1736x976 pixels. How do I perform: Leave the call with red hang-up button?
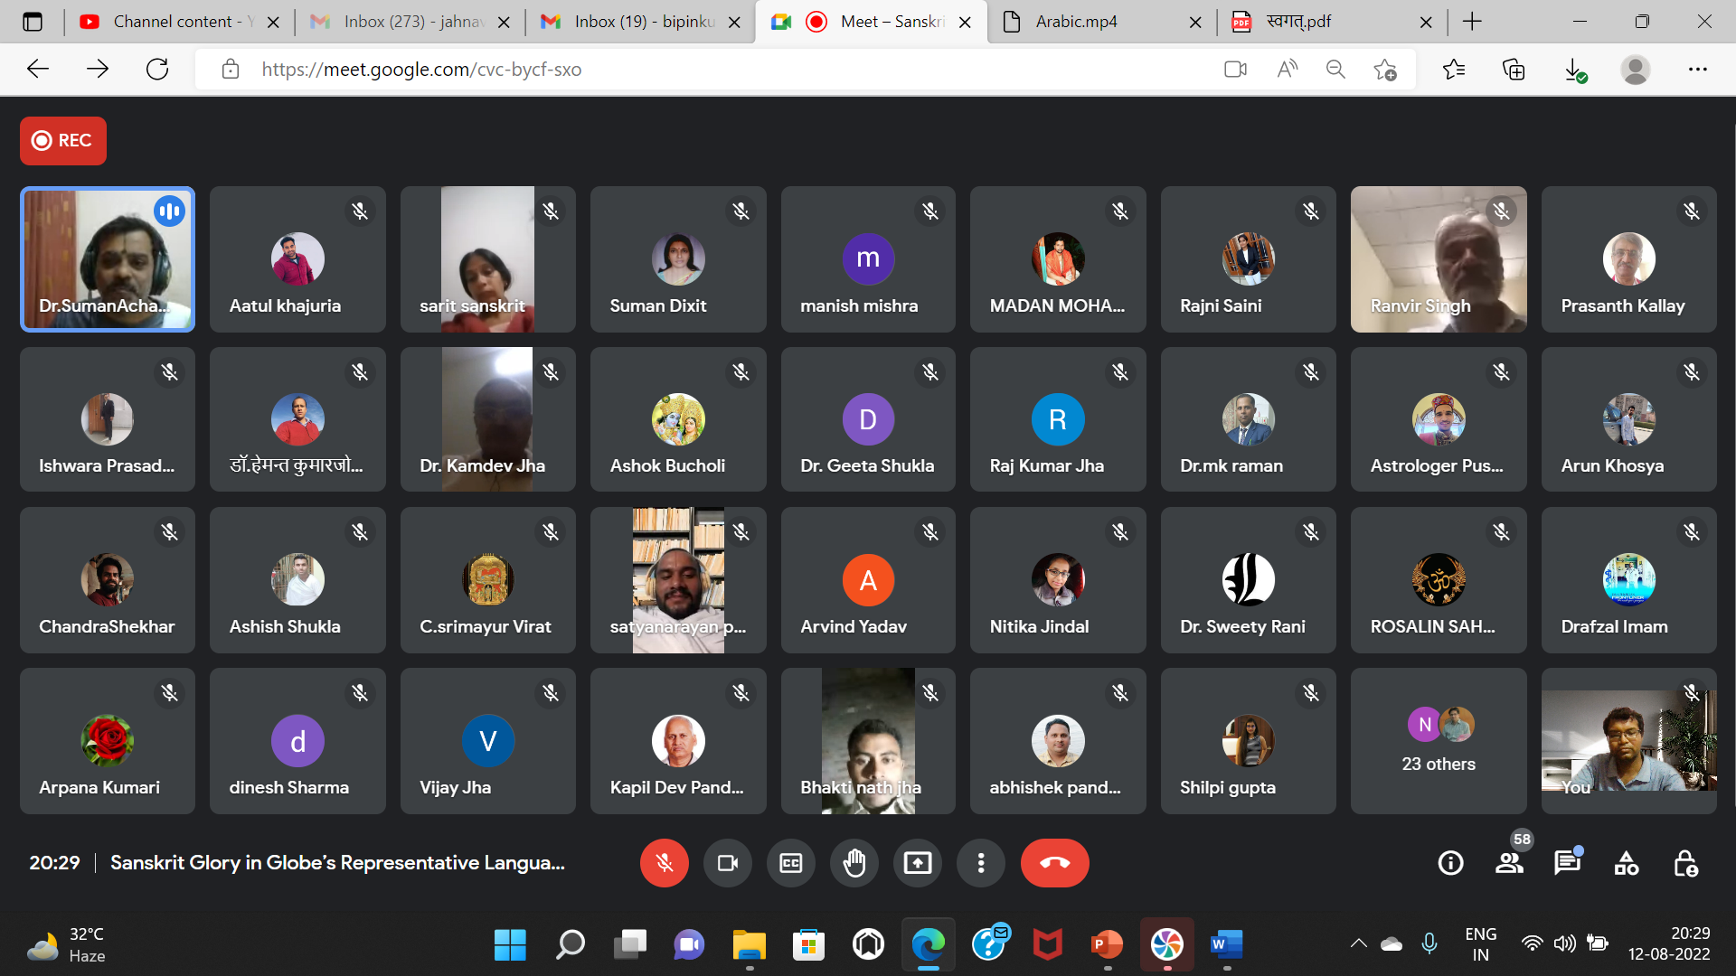click(x=1054, y=863)
